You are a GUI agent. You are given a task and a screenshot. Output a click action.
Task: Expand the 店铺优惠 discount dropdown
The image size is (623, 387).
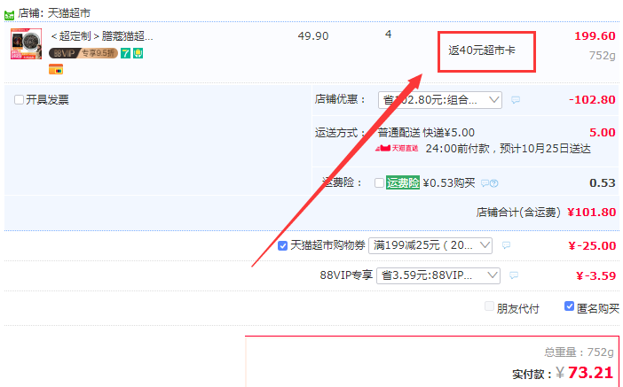pyautogui.click(x=440, y=100)
